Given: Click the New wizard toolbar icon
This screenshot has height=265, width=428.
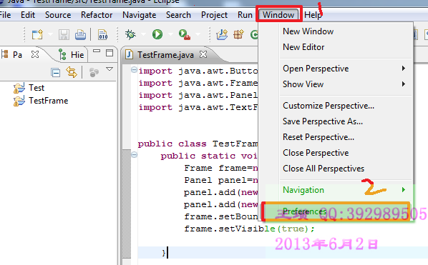Looking at the screenshot, I should click(x=37, y=34).
